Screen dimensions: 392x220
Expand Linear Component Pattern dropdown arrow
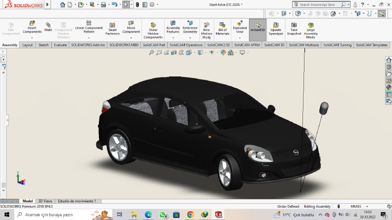click(89, 38)
